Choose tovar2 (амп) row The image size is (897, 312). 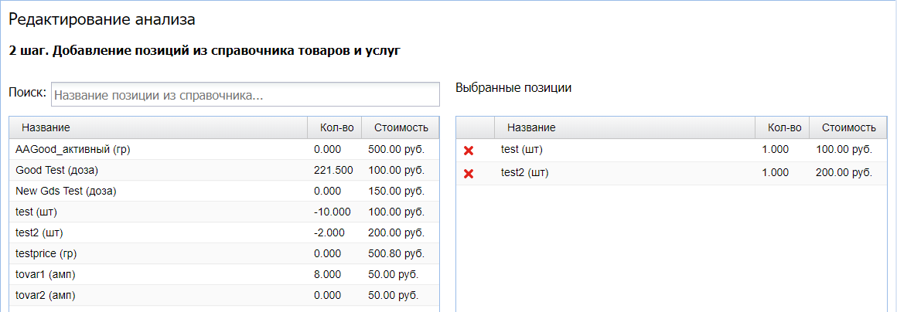tap(46, 295)
